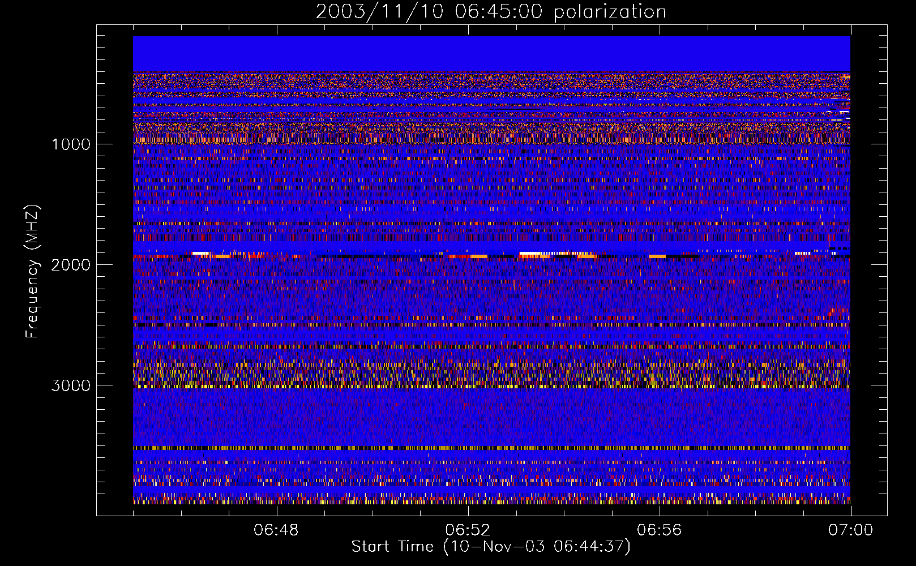The image size is (916, 566).
Task: Click the 3000 frequency tick label
Action: [71, 385]
